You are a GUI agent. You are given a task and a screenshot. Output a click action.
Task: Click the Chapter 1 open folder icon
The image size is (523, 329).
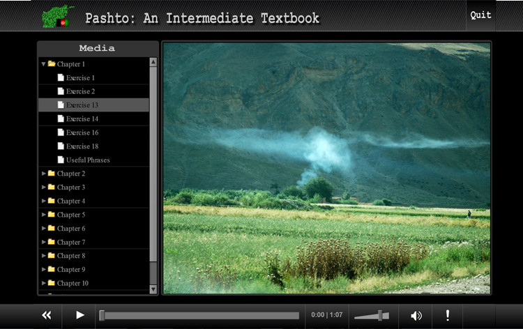pyautogui.click(x=52, y=63)
